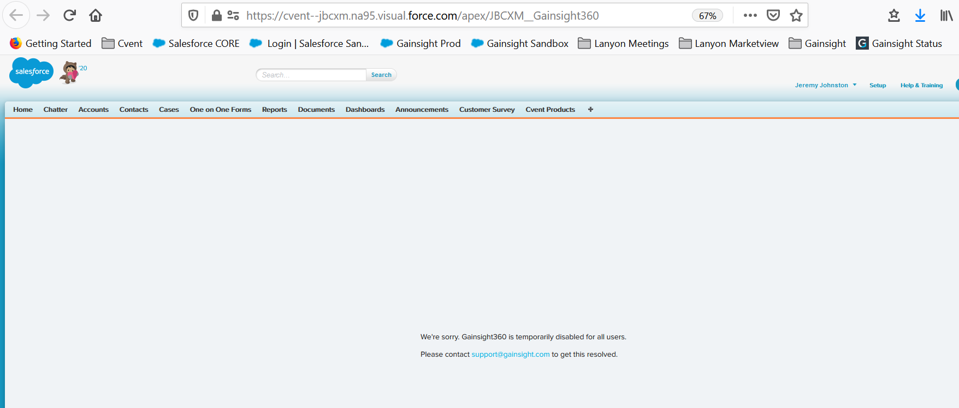Open tracking protection shield in address bar
959x408 pixels.
pos(193,15)
